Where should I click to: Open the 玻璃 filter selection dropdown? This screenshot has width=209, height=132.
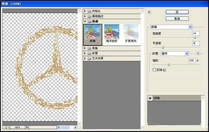point(171,27)
